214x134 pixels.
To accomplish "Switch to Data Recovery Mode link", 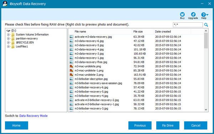I will (34, 116).
